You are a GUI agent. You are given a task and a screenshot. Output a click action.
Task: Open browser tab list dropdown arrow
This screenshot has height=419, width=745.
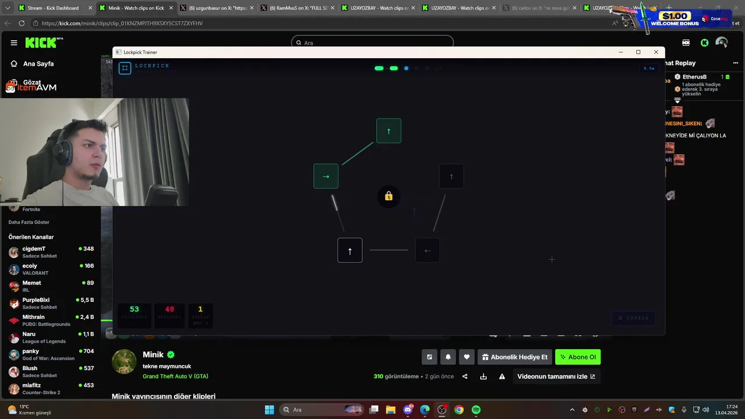point(8,8)
